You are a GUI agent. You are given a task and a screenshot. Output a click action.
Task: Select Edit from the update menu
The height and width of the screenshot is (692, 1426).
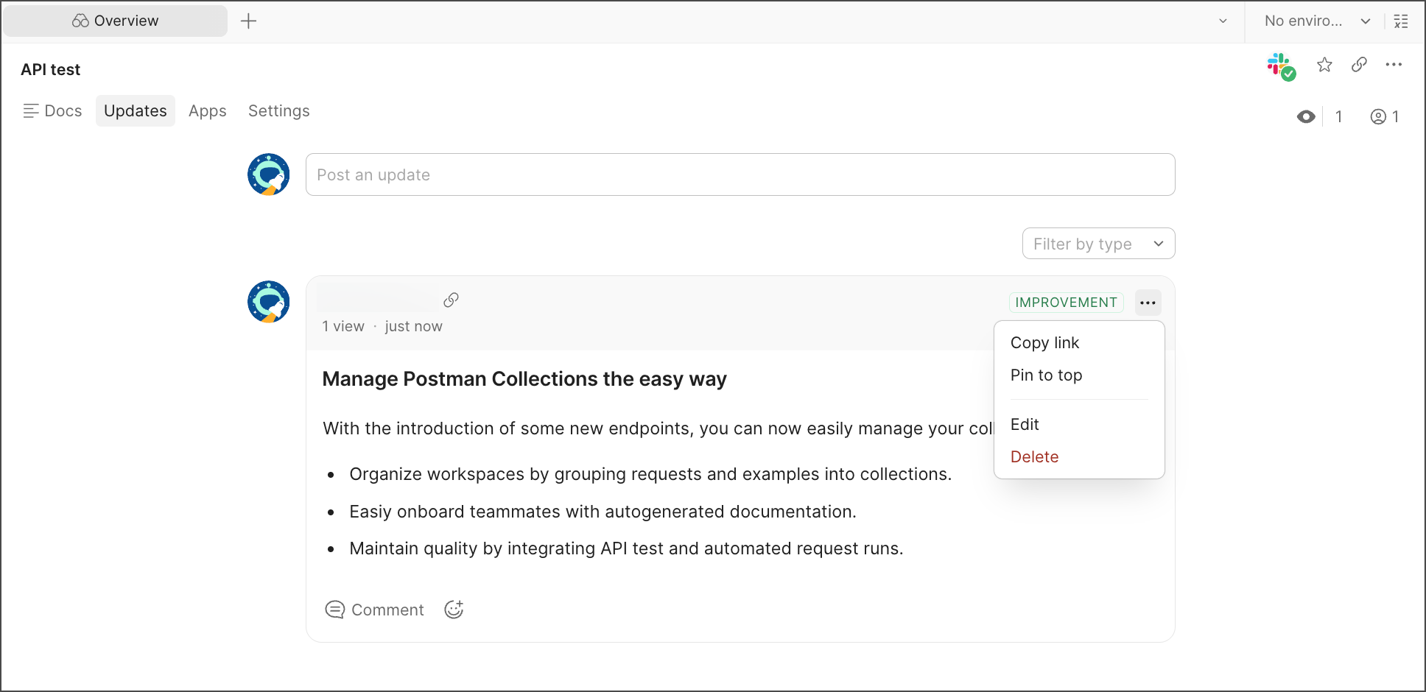tap(1025, 425)
